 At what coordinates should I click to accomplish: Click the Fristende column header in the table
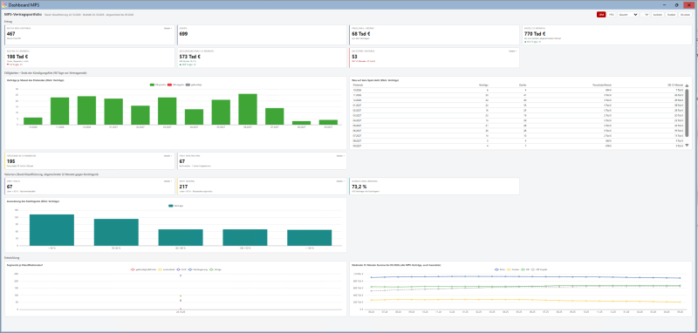point(359,84)
